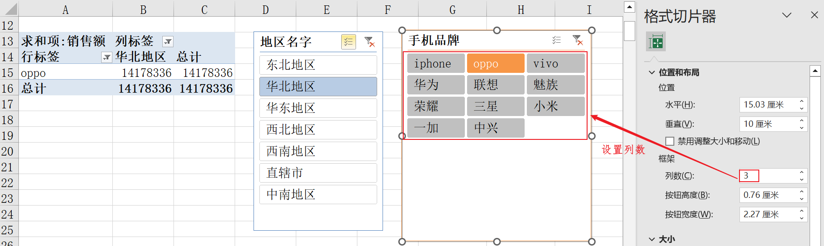Select row 15 header
This screenshot has height=246, width=824.
click(9, 73)
